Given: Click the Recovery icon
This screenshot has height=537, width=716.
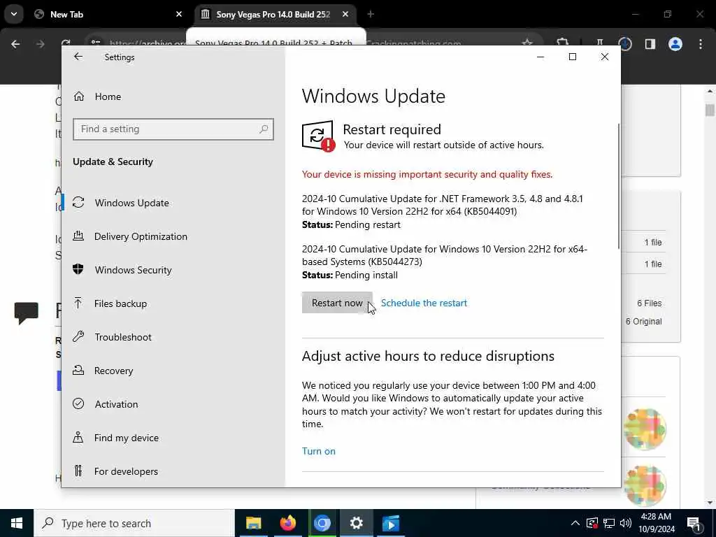Looking at the screenshot, I should [x=78, y=370].
